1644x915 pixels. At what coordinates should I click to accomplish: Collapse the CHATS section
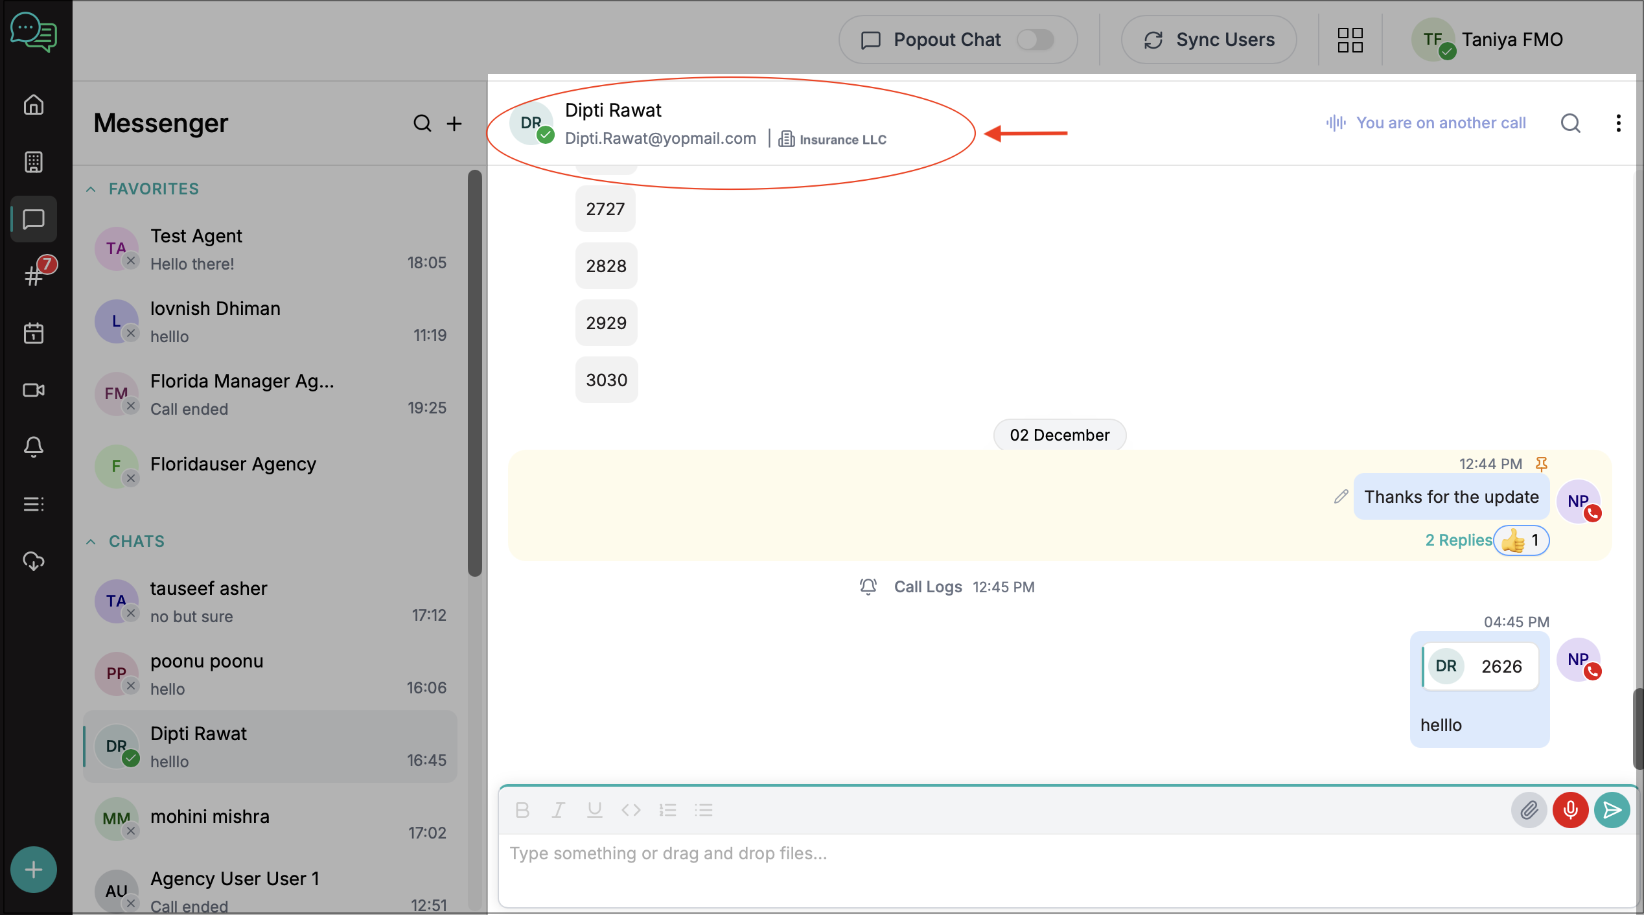click(91, 542)
